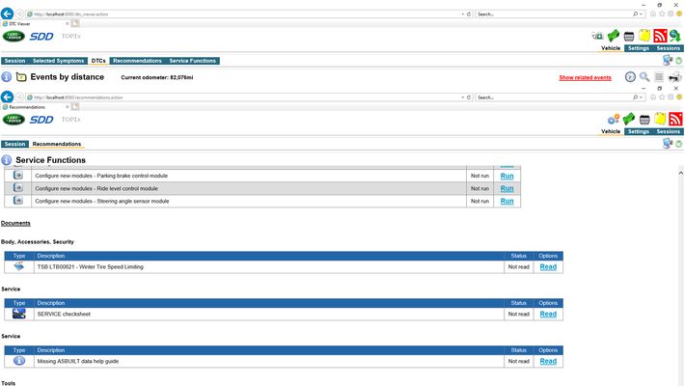
Task: Open search provider dropdown in Recommendations window
Action: click(641, 97)
